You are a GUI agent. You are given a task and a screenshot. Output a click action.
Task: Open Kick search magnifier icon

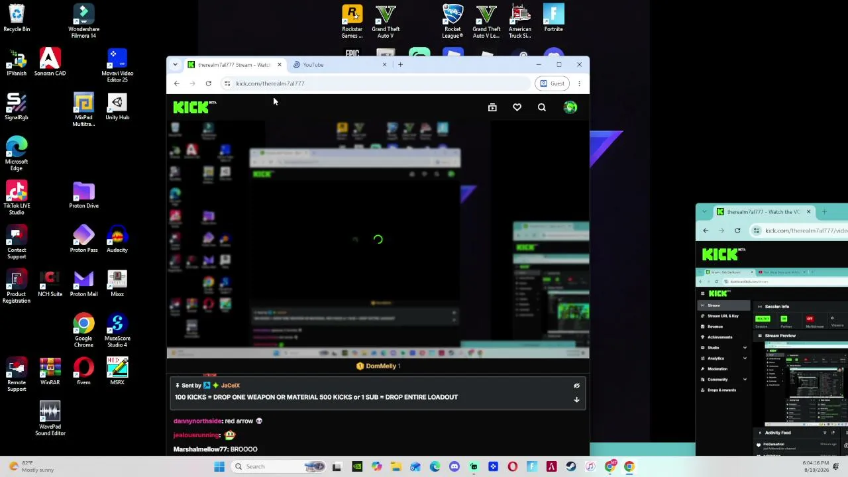(x=542, y=107)
